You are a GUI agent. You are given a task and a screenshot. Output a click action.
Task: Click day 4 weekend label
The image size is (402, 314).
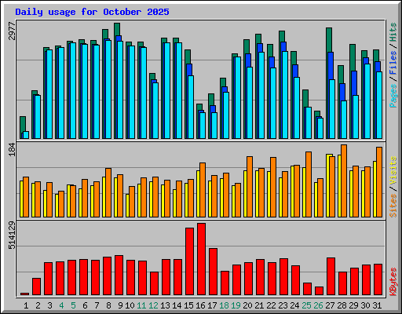coord(61,305)
